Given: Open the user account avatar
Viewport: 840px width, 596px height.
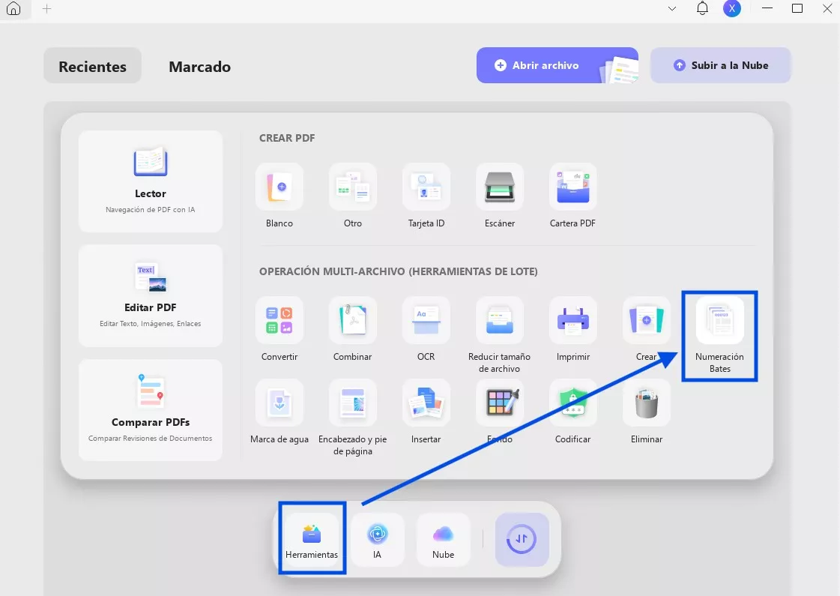Looking at the screenshot, I should (732, 8).
